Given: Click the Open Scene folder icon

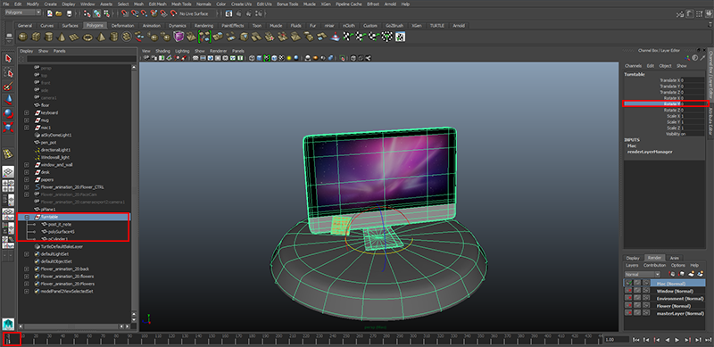Looking at the screenshot, I should pyautogui.click(x=59, y=13).
